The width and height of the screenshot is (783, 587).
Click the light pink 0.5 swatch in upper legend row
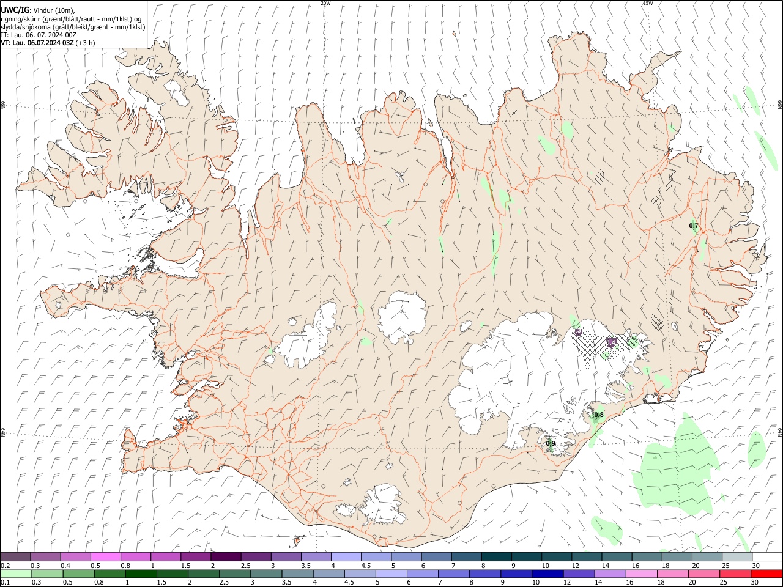[x=106, y=556]
